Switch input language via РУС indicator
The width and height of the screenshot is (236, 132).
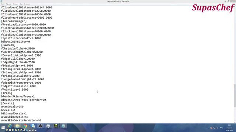(221, 128)
